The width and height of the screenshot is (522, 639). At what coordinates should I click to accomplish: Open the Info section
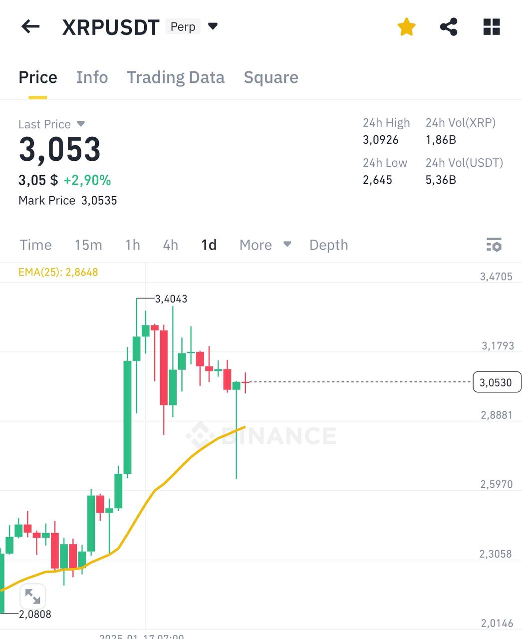[x=92, y=77]
